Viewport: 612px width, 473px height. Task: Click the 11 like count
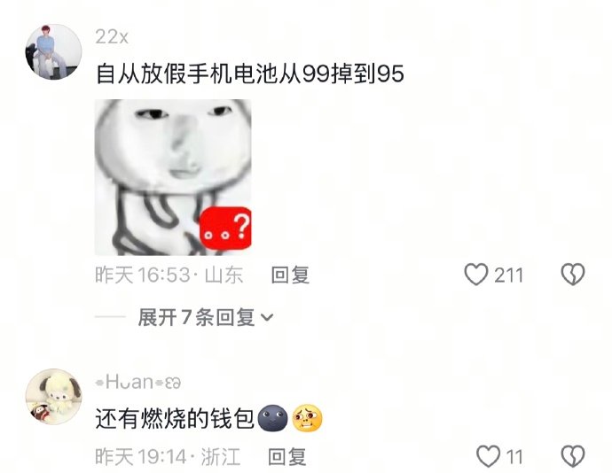514,457
